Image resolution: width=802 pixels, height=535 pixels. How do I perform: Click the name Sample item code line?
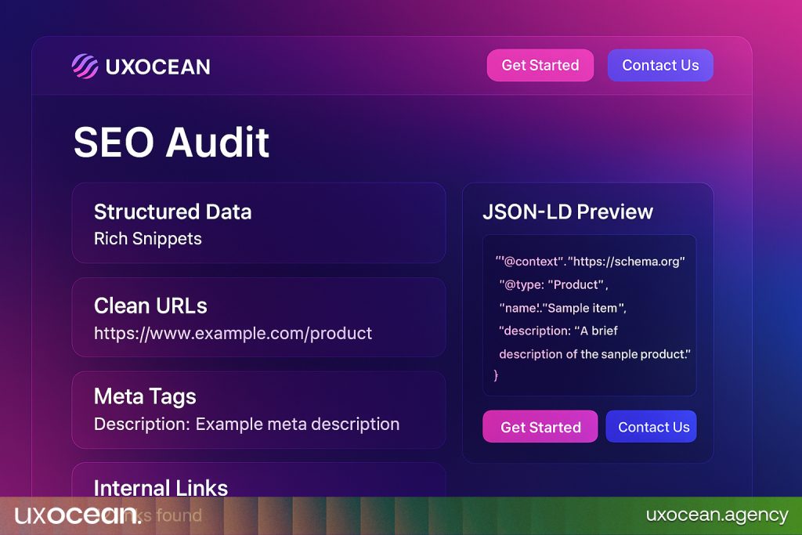562,308
